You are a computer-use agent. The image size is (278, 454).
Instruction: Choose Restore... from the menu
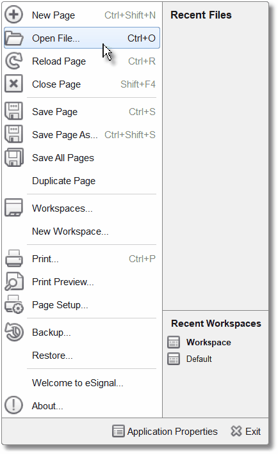pos(82,356)
